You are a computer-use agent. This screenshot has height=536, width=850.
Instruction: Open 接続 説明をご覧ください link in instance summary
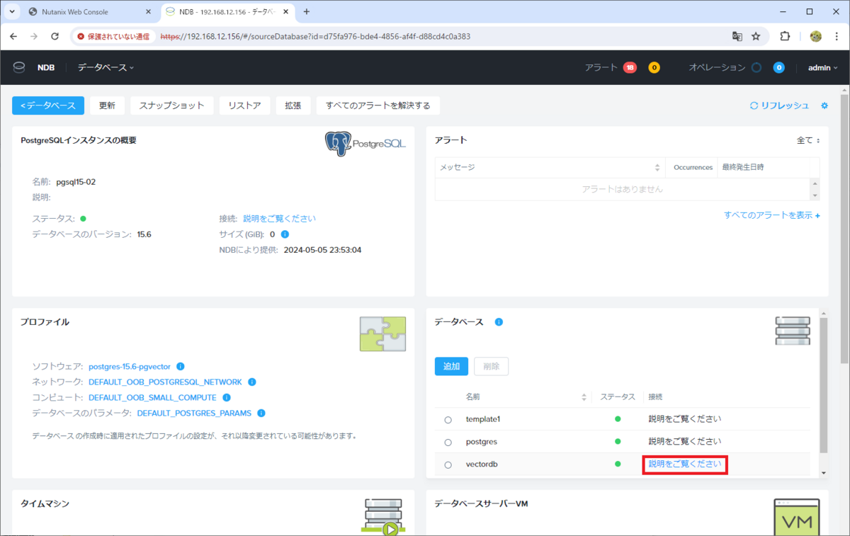tap(280, 219)
